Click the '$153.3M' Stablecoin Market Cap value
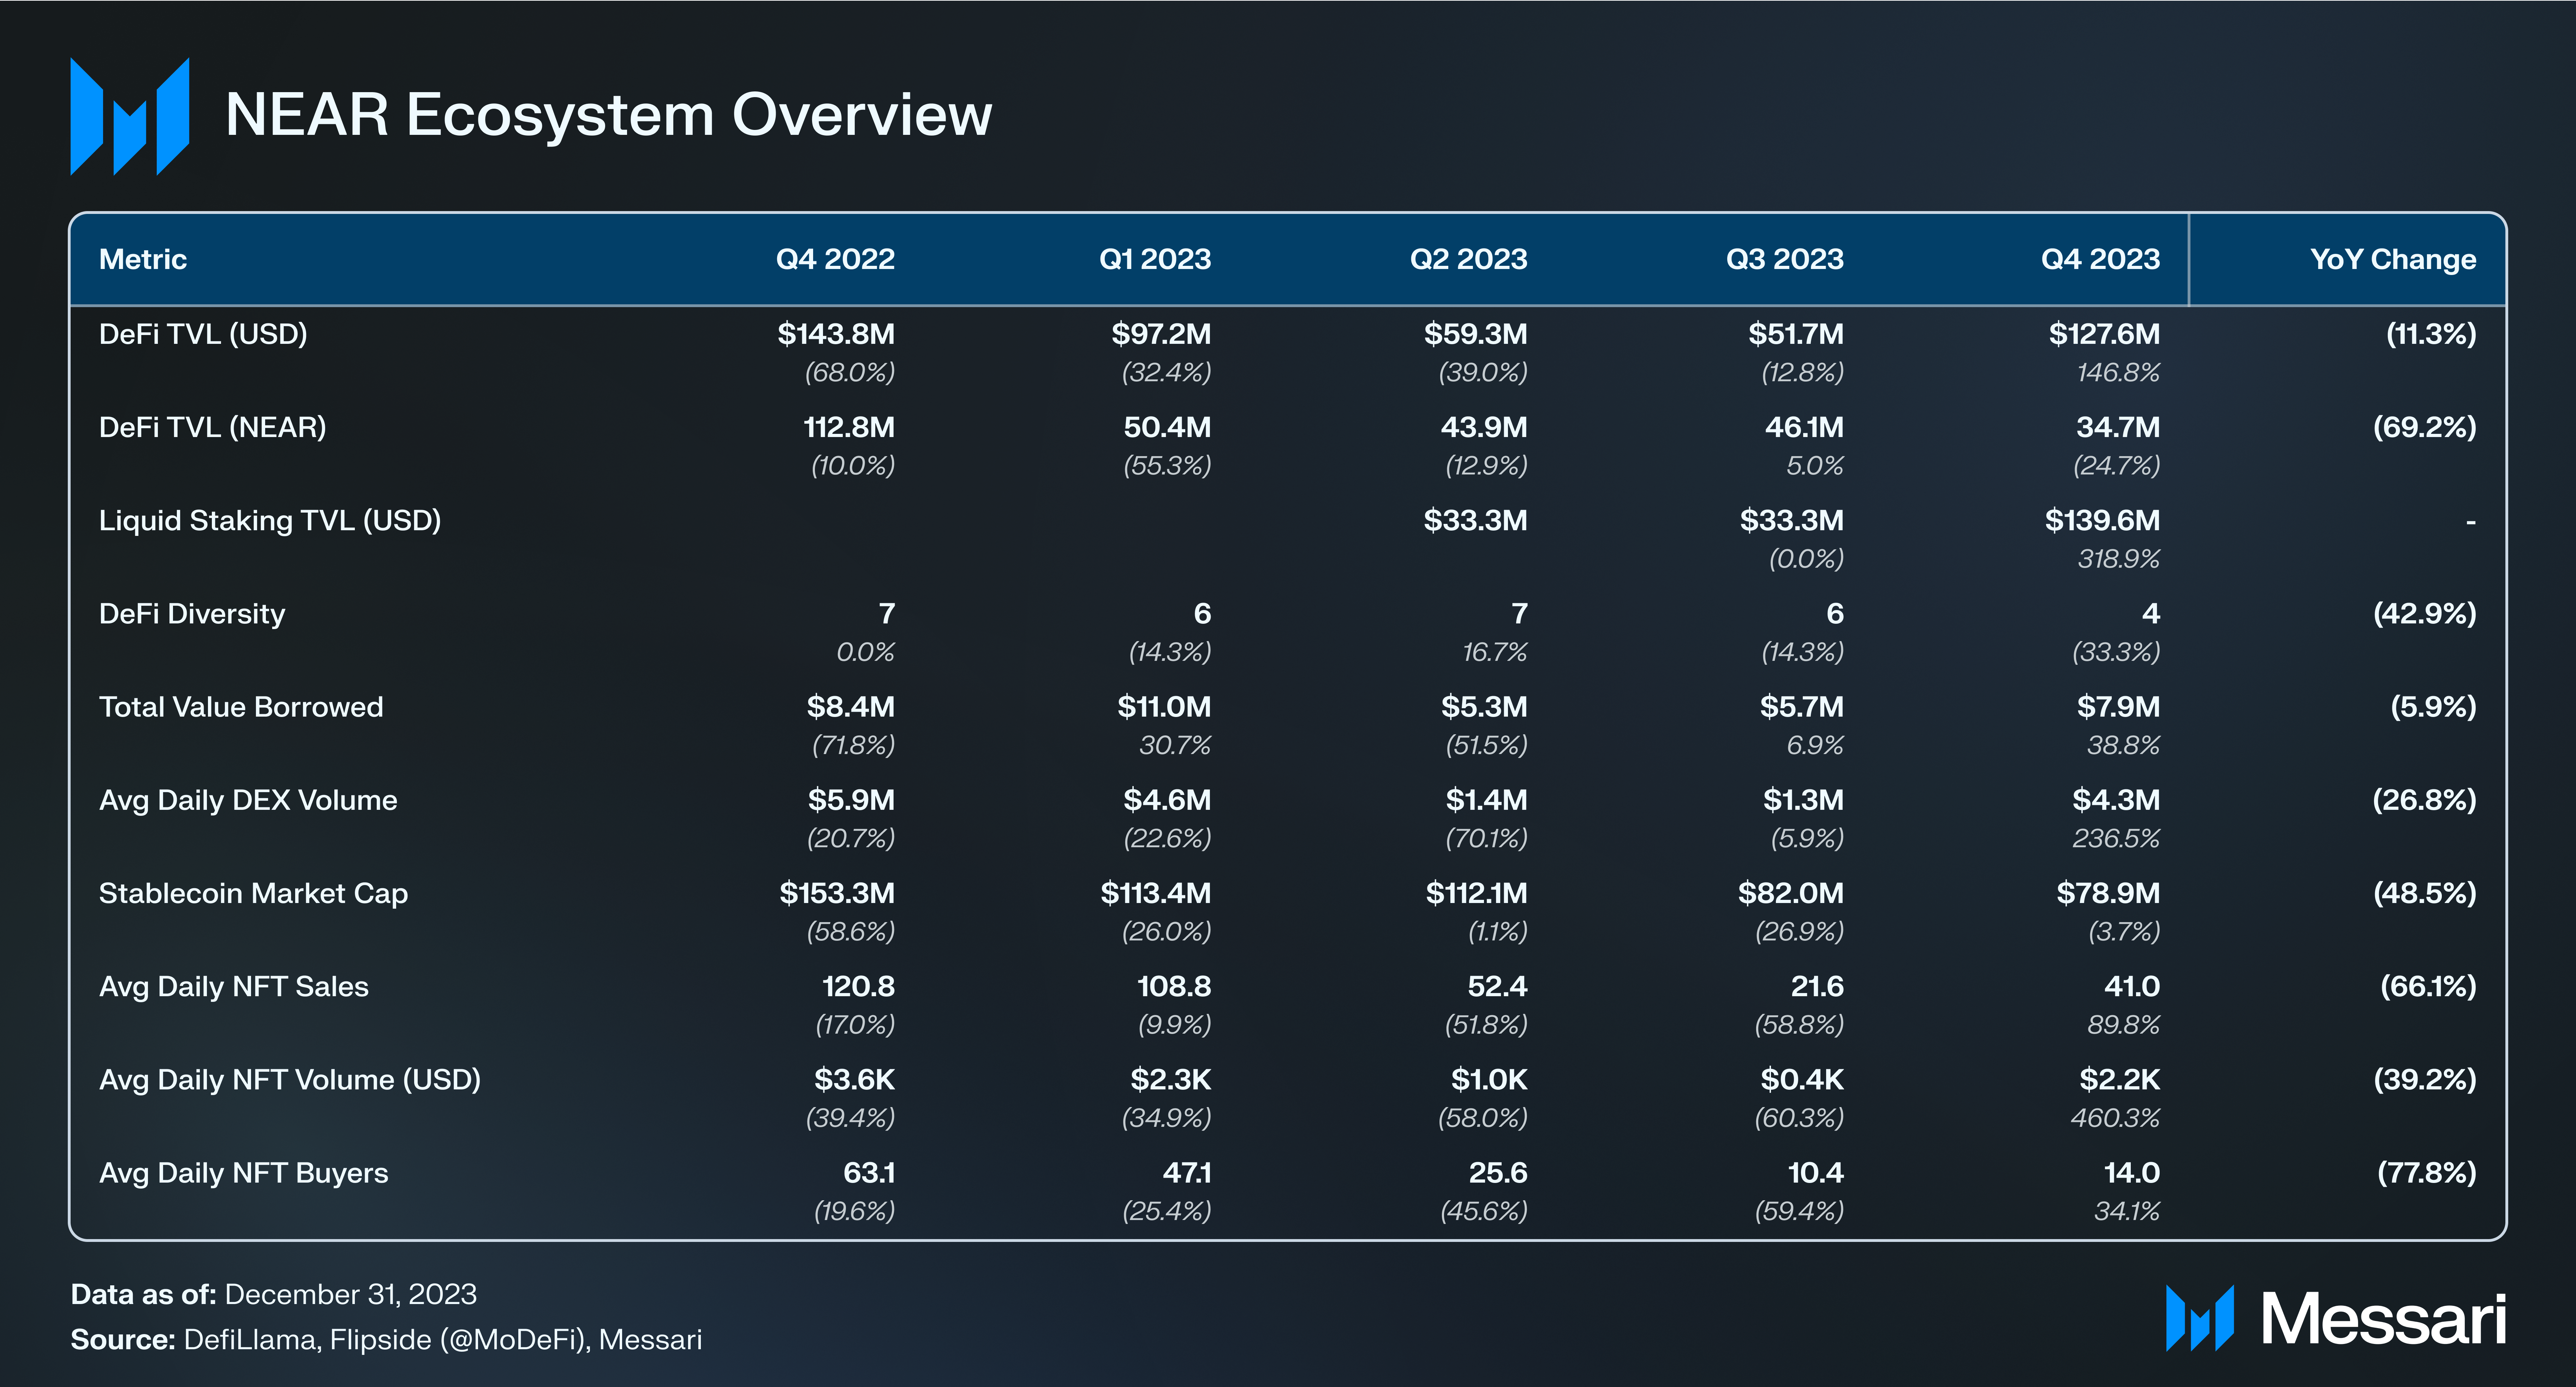The height and width of the screenshot is (1387, 2576). [837, 893]
